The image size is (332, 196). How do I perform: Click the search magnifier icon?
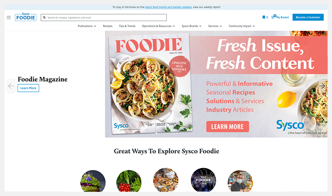point(44,18)
